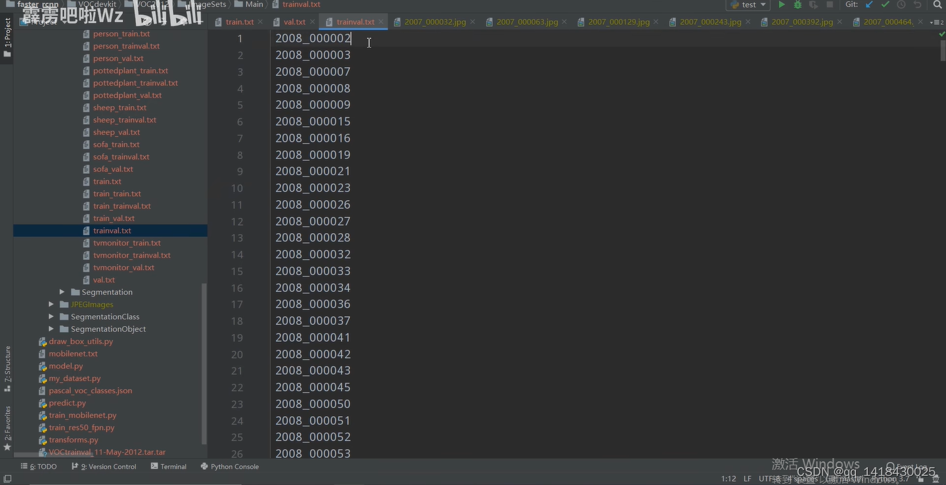Switch to train.txt editor tab

239,22
